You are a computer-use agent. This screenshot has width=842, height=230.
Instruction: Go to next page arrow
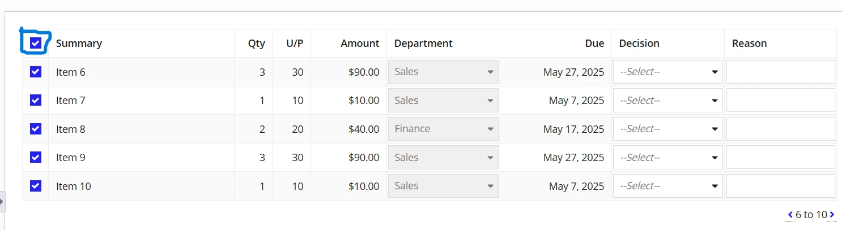[x=832, y=215]
